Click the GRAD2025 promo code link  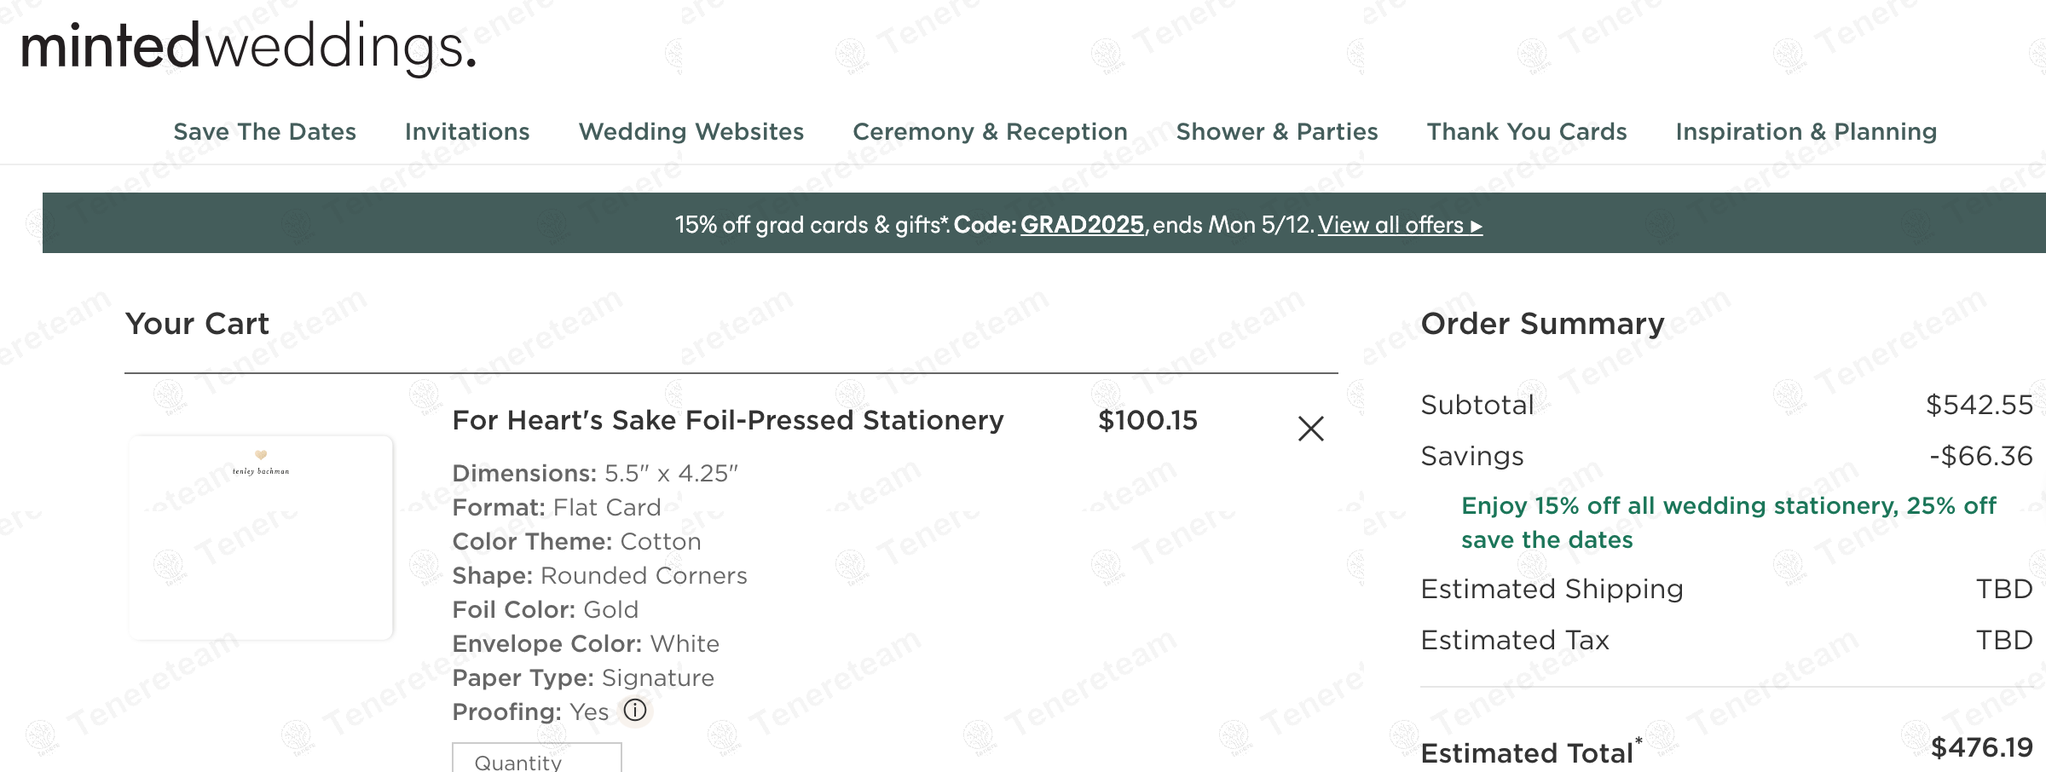(1082, 225)
